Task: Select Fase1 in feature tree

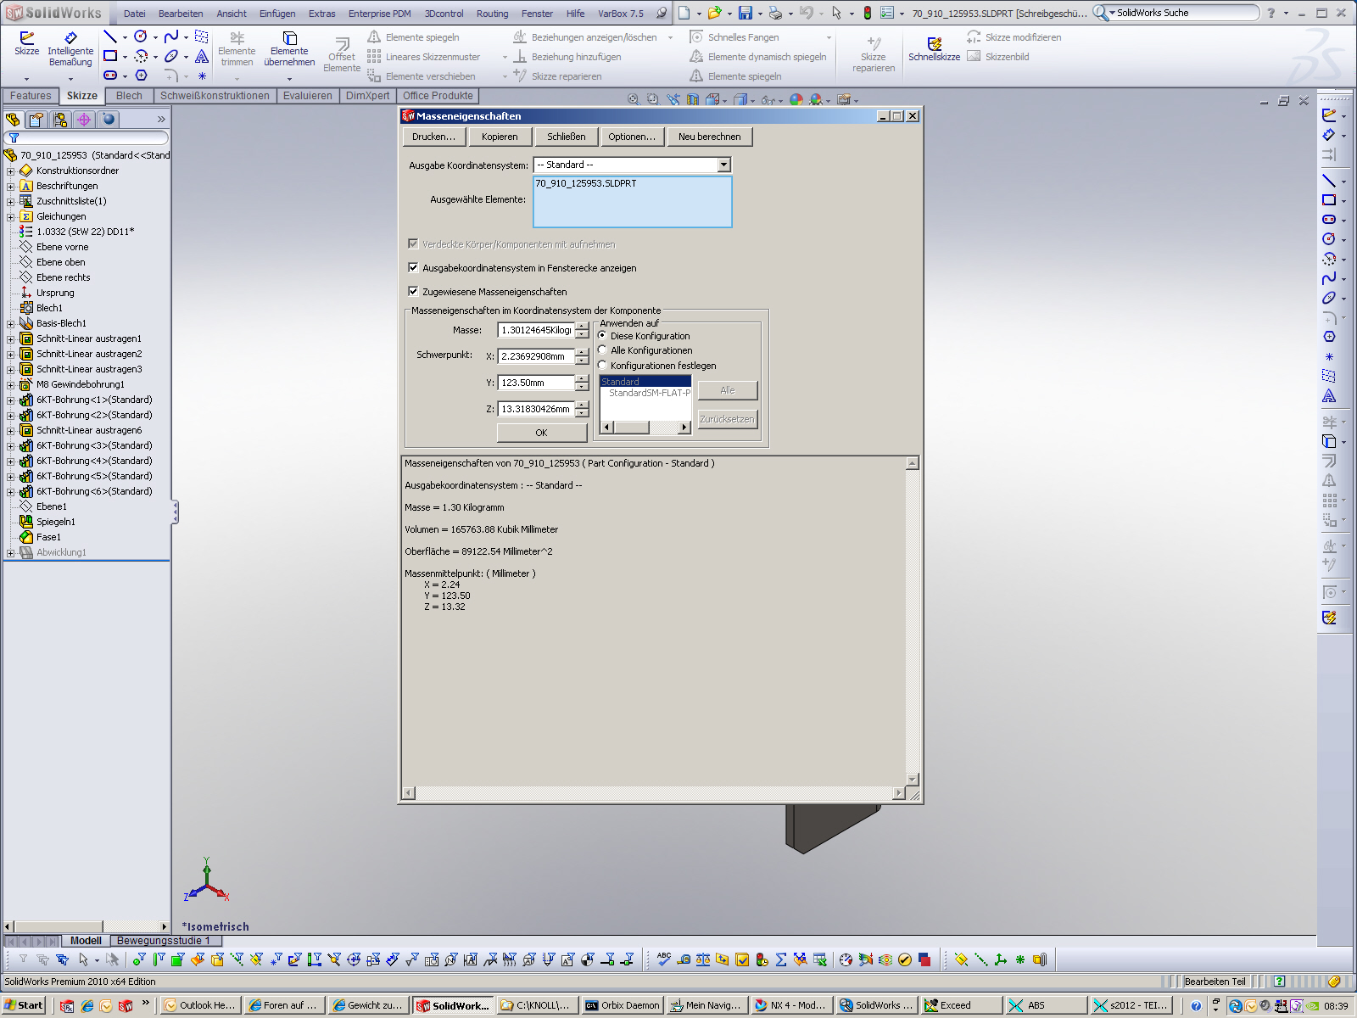Action: point(48,537)
